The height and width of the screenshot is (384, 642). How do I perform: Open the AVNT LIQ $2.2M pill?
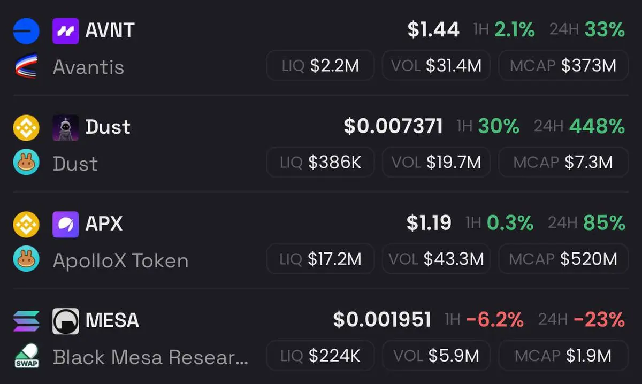pyautogui.click(x=320, y=65)
